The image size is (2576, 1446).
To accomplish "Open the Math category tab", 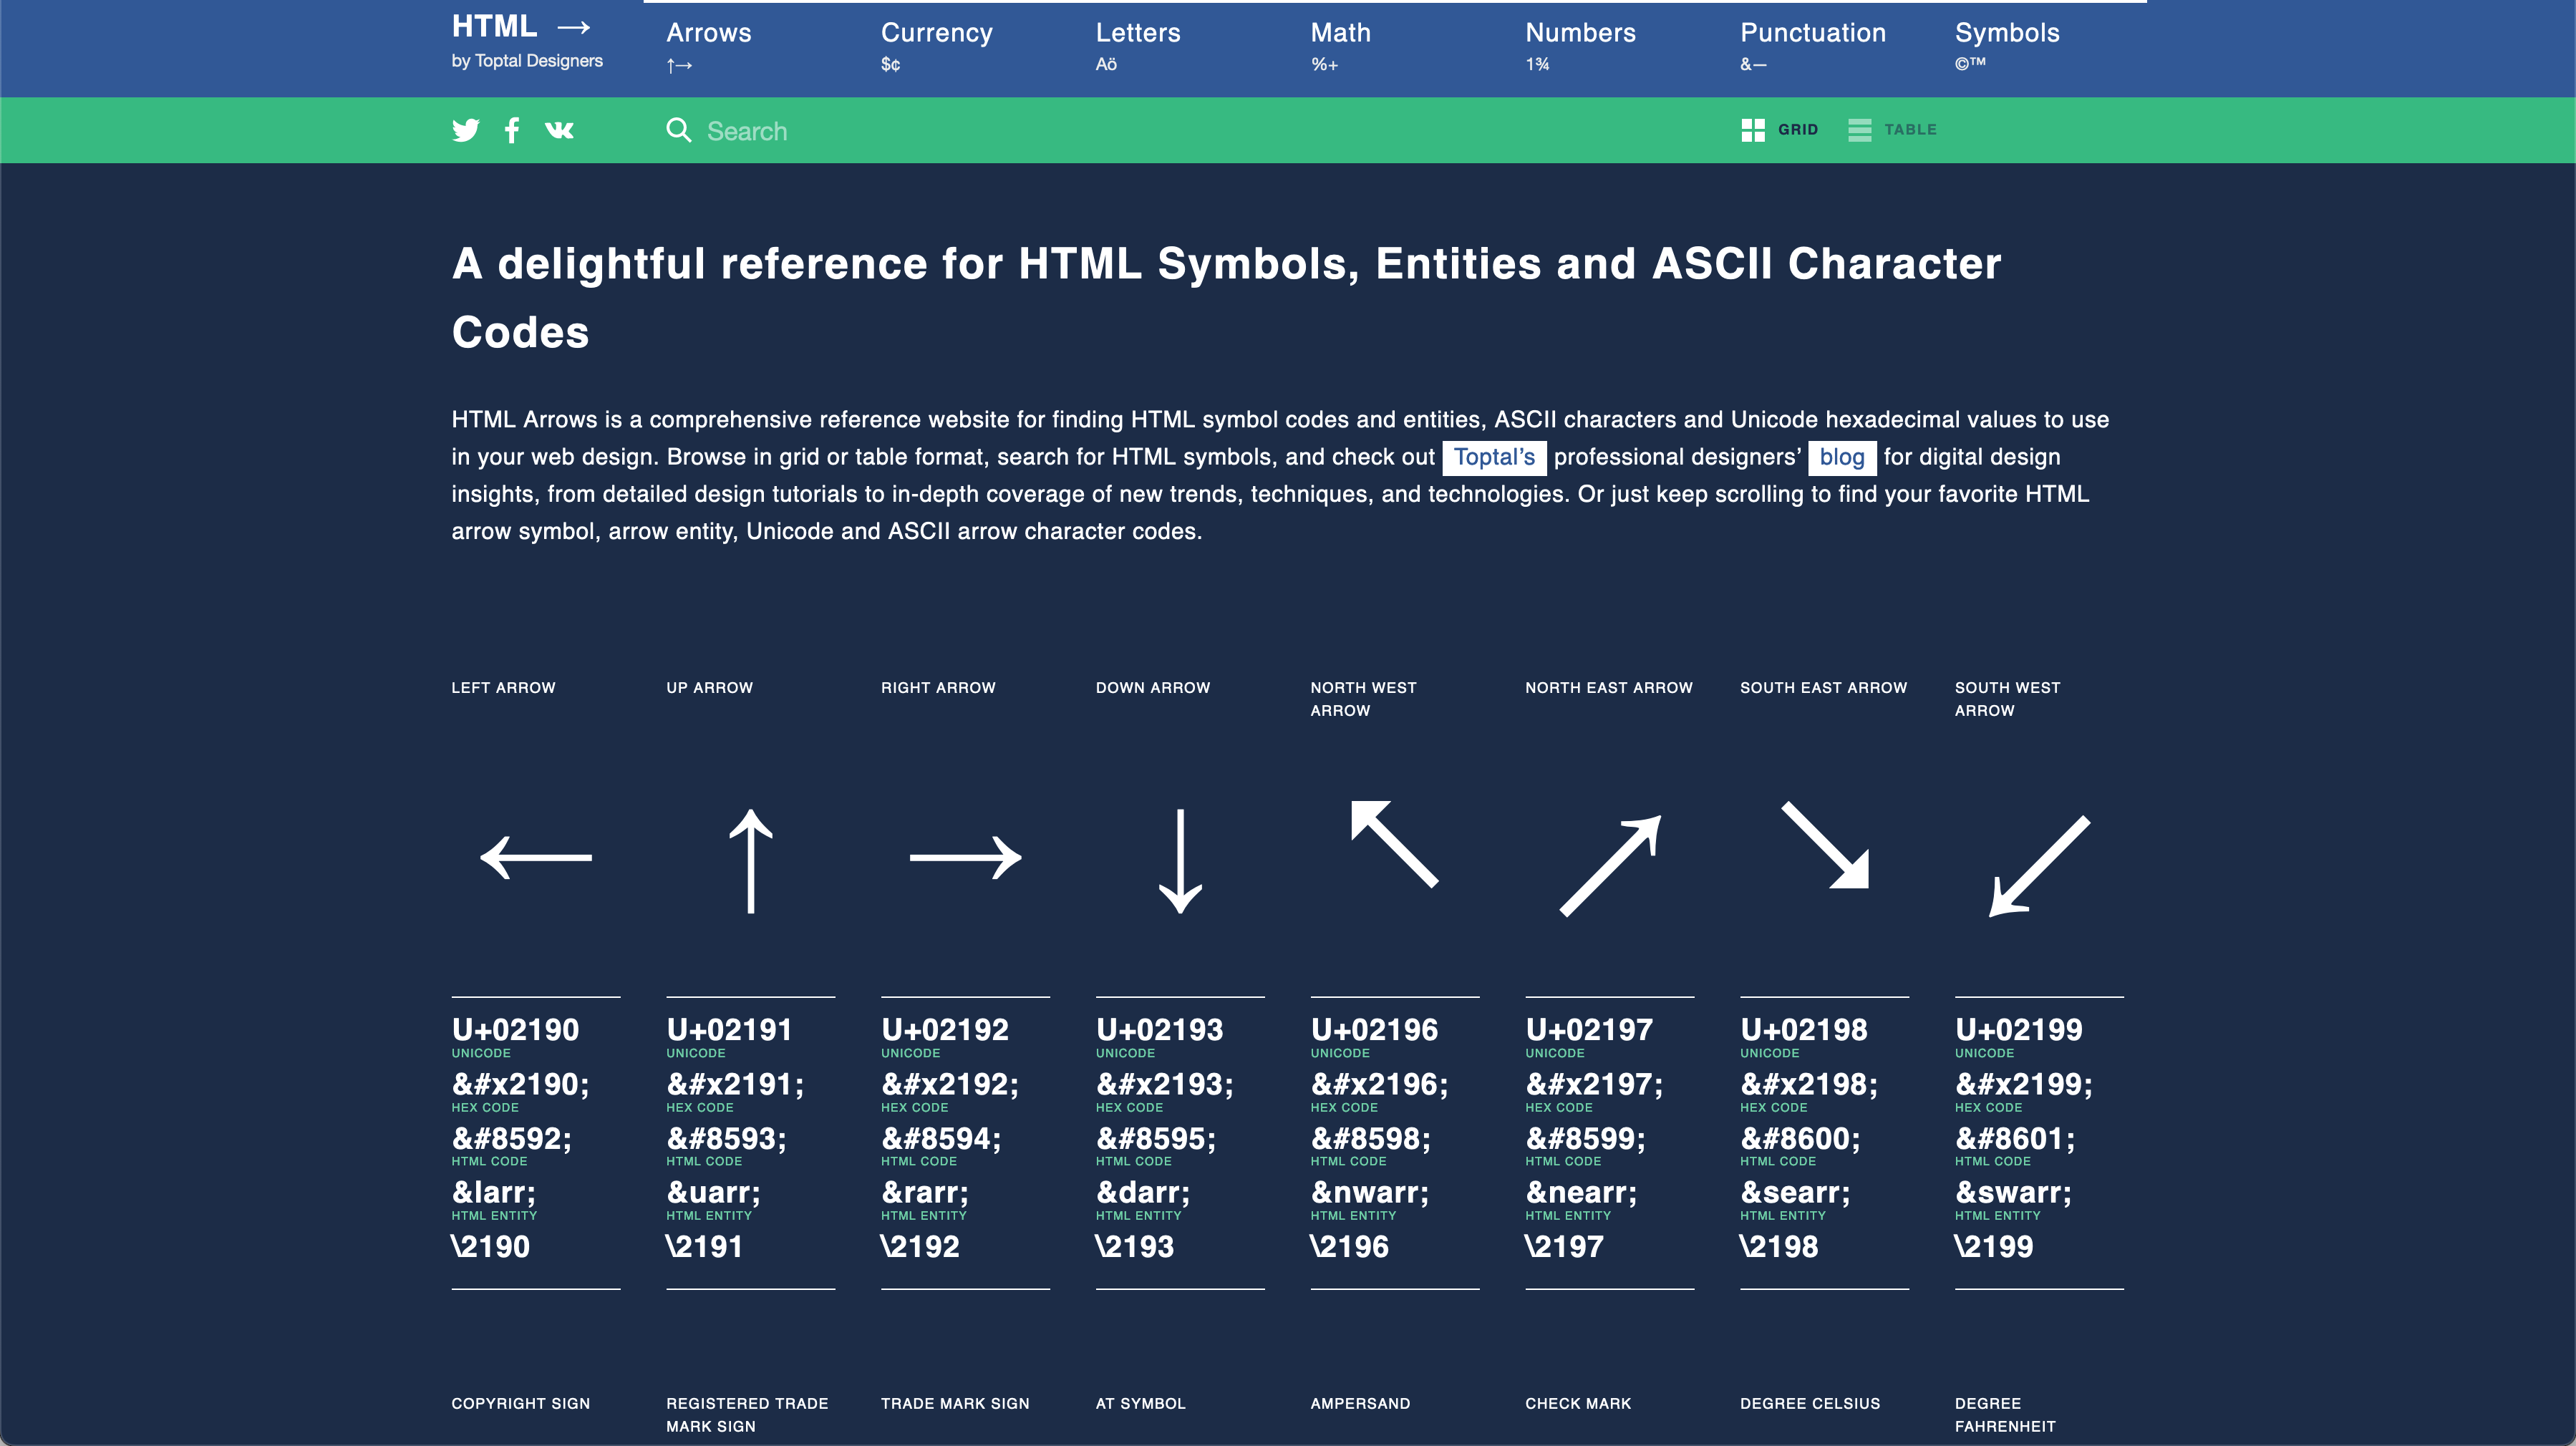I will 1340,46.
